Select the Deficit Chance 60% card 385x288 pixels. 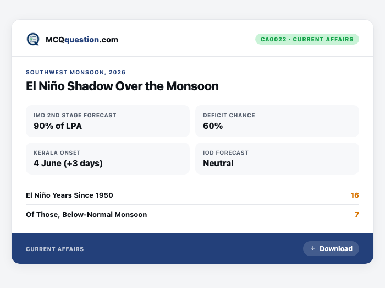pos(277,121)
